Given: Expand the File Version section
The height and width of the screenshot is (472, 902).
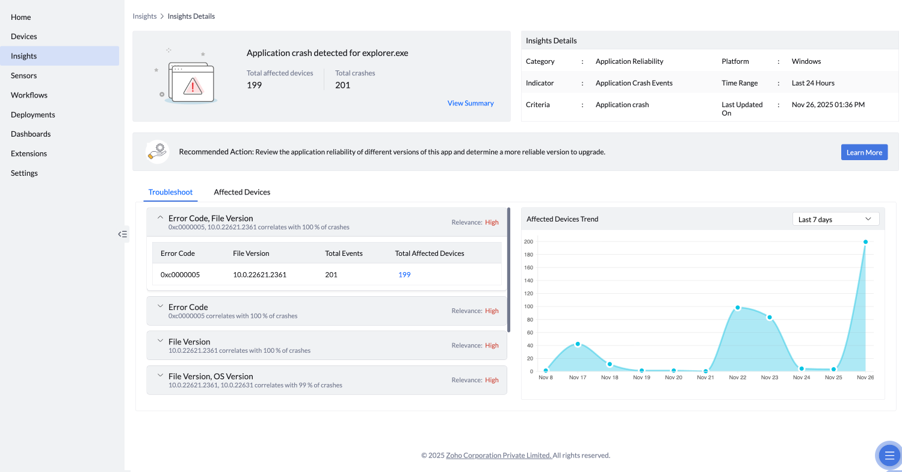Looking at the screenshot, I should [x=160, y=341].
